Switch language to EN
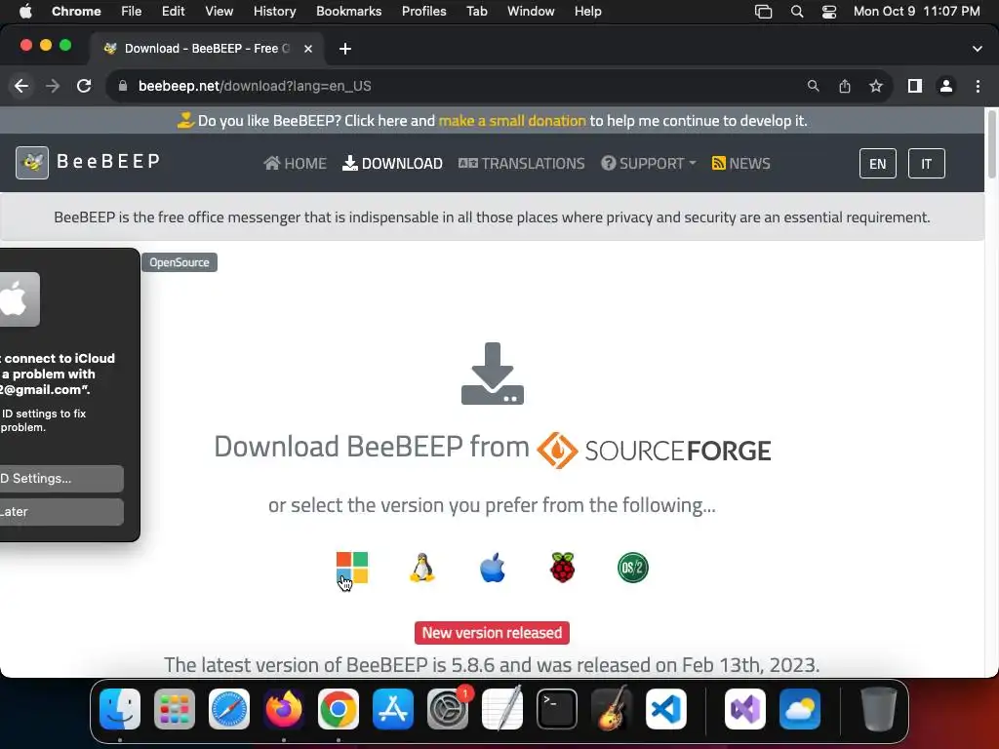Image resolution: width=999 pixels, height=749 pixels. [878, 164]
